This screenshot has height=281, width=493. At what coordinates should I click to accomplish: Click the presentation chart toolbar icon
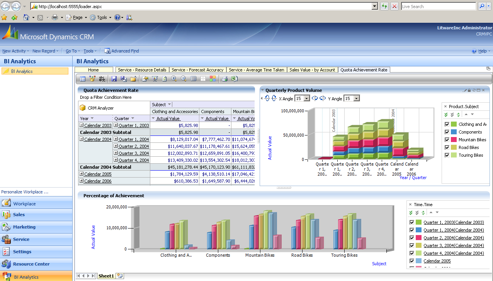coord(155,79)
